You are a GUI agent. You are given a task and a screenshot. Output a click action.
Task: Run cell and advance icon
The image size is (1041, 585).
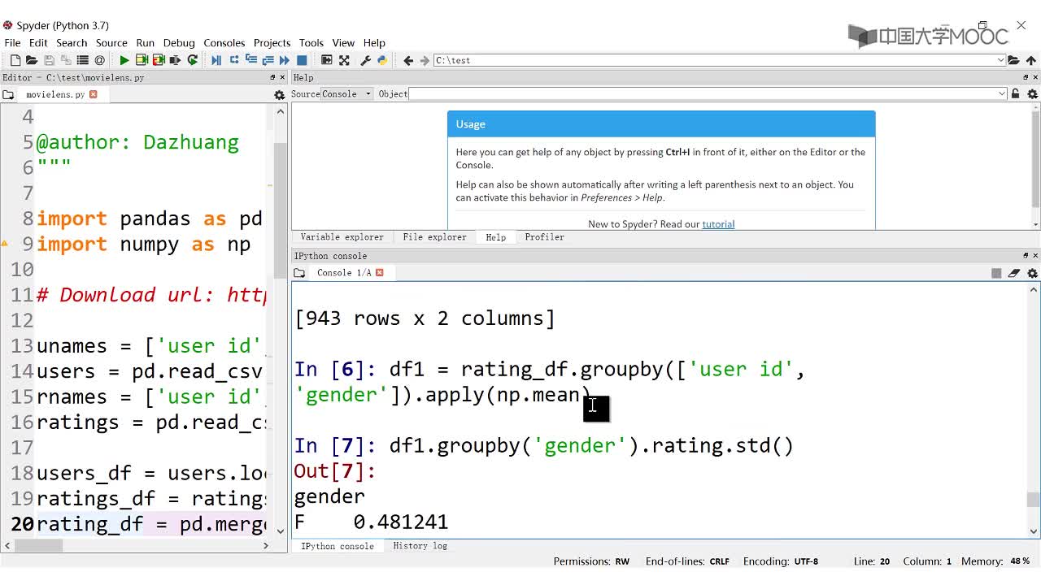159,60
